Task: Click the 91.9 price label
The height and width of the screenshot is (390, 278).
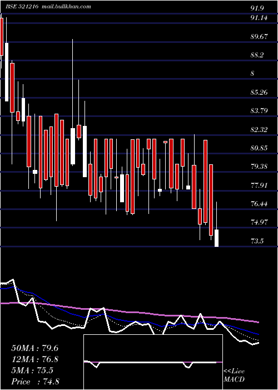Action: [x=257, y=8]
